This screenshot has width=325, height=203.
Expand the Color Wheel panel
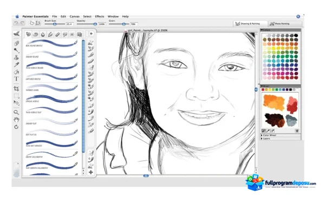(262, 135)
